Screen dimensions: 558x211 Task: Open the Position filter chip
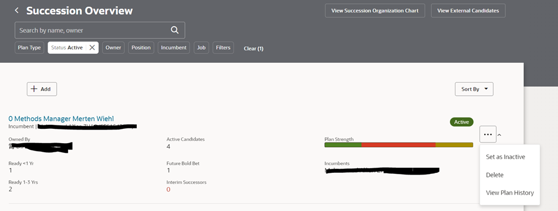[141, 47]
